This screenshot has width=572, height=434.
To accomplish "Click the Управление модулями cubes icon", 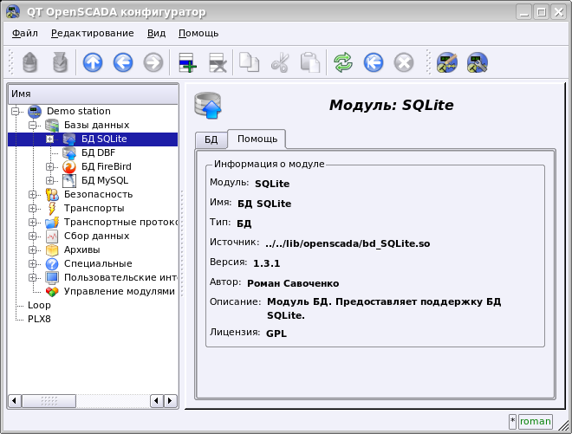I will (x=52, y=291).
